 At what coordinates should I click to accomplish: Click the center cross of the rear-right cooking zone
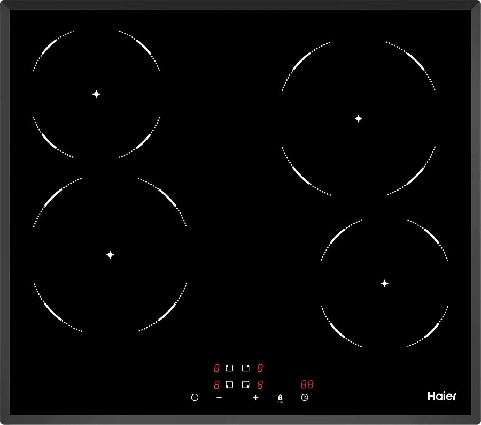(359, 119)
